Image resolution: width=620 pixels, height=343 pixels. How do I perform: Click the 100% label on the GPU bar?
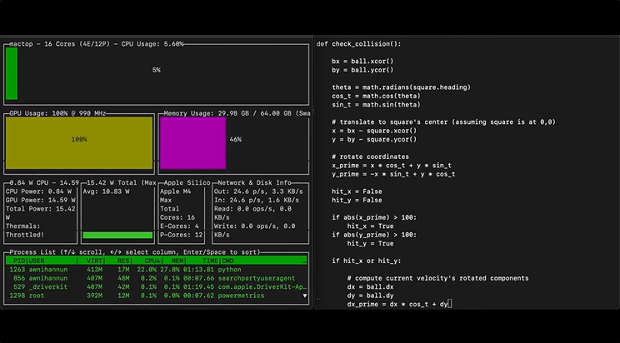(x=79, y=140)
